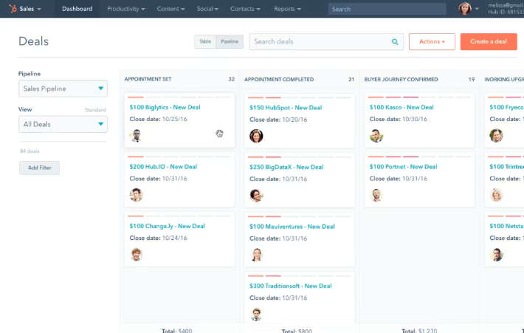Open the Dashboard nav item
This screenshot has height=333, width=524.
(77, 9)
